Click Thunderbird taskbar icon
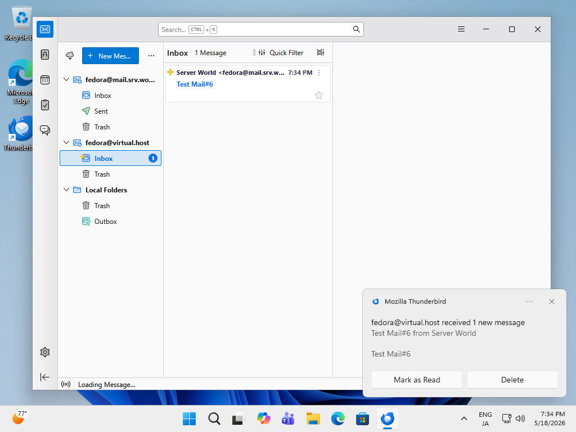The image size is (576, 432). click(x=388, y=418)
